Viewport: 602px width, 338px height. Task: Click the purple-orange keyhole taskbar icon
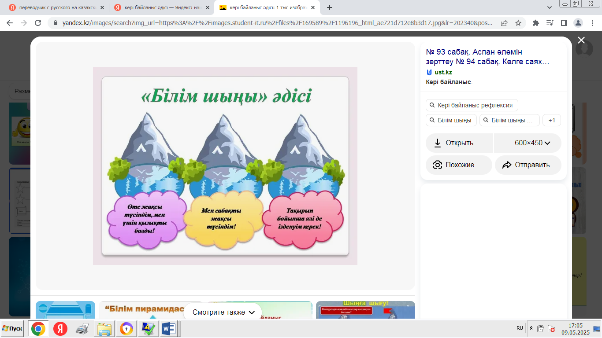[x=127, y=329]
